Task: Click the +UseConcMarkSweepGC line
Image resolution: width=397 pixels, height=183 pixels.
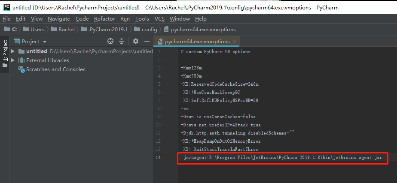Action: tap(210, 93)
